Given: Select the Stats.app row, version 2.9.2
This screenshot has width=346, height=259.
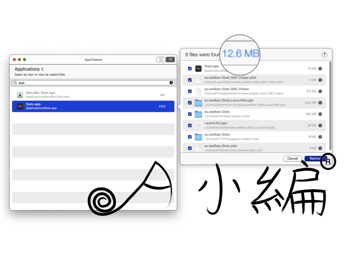Looking at the screenshot, I should click(93, 106).
